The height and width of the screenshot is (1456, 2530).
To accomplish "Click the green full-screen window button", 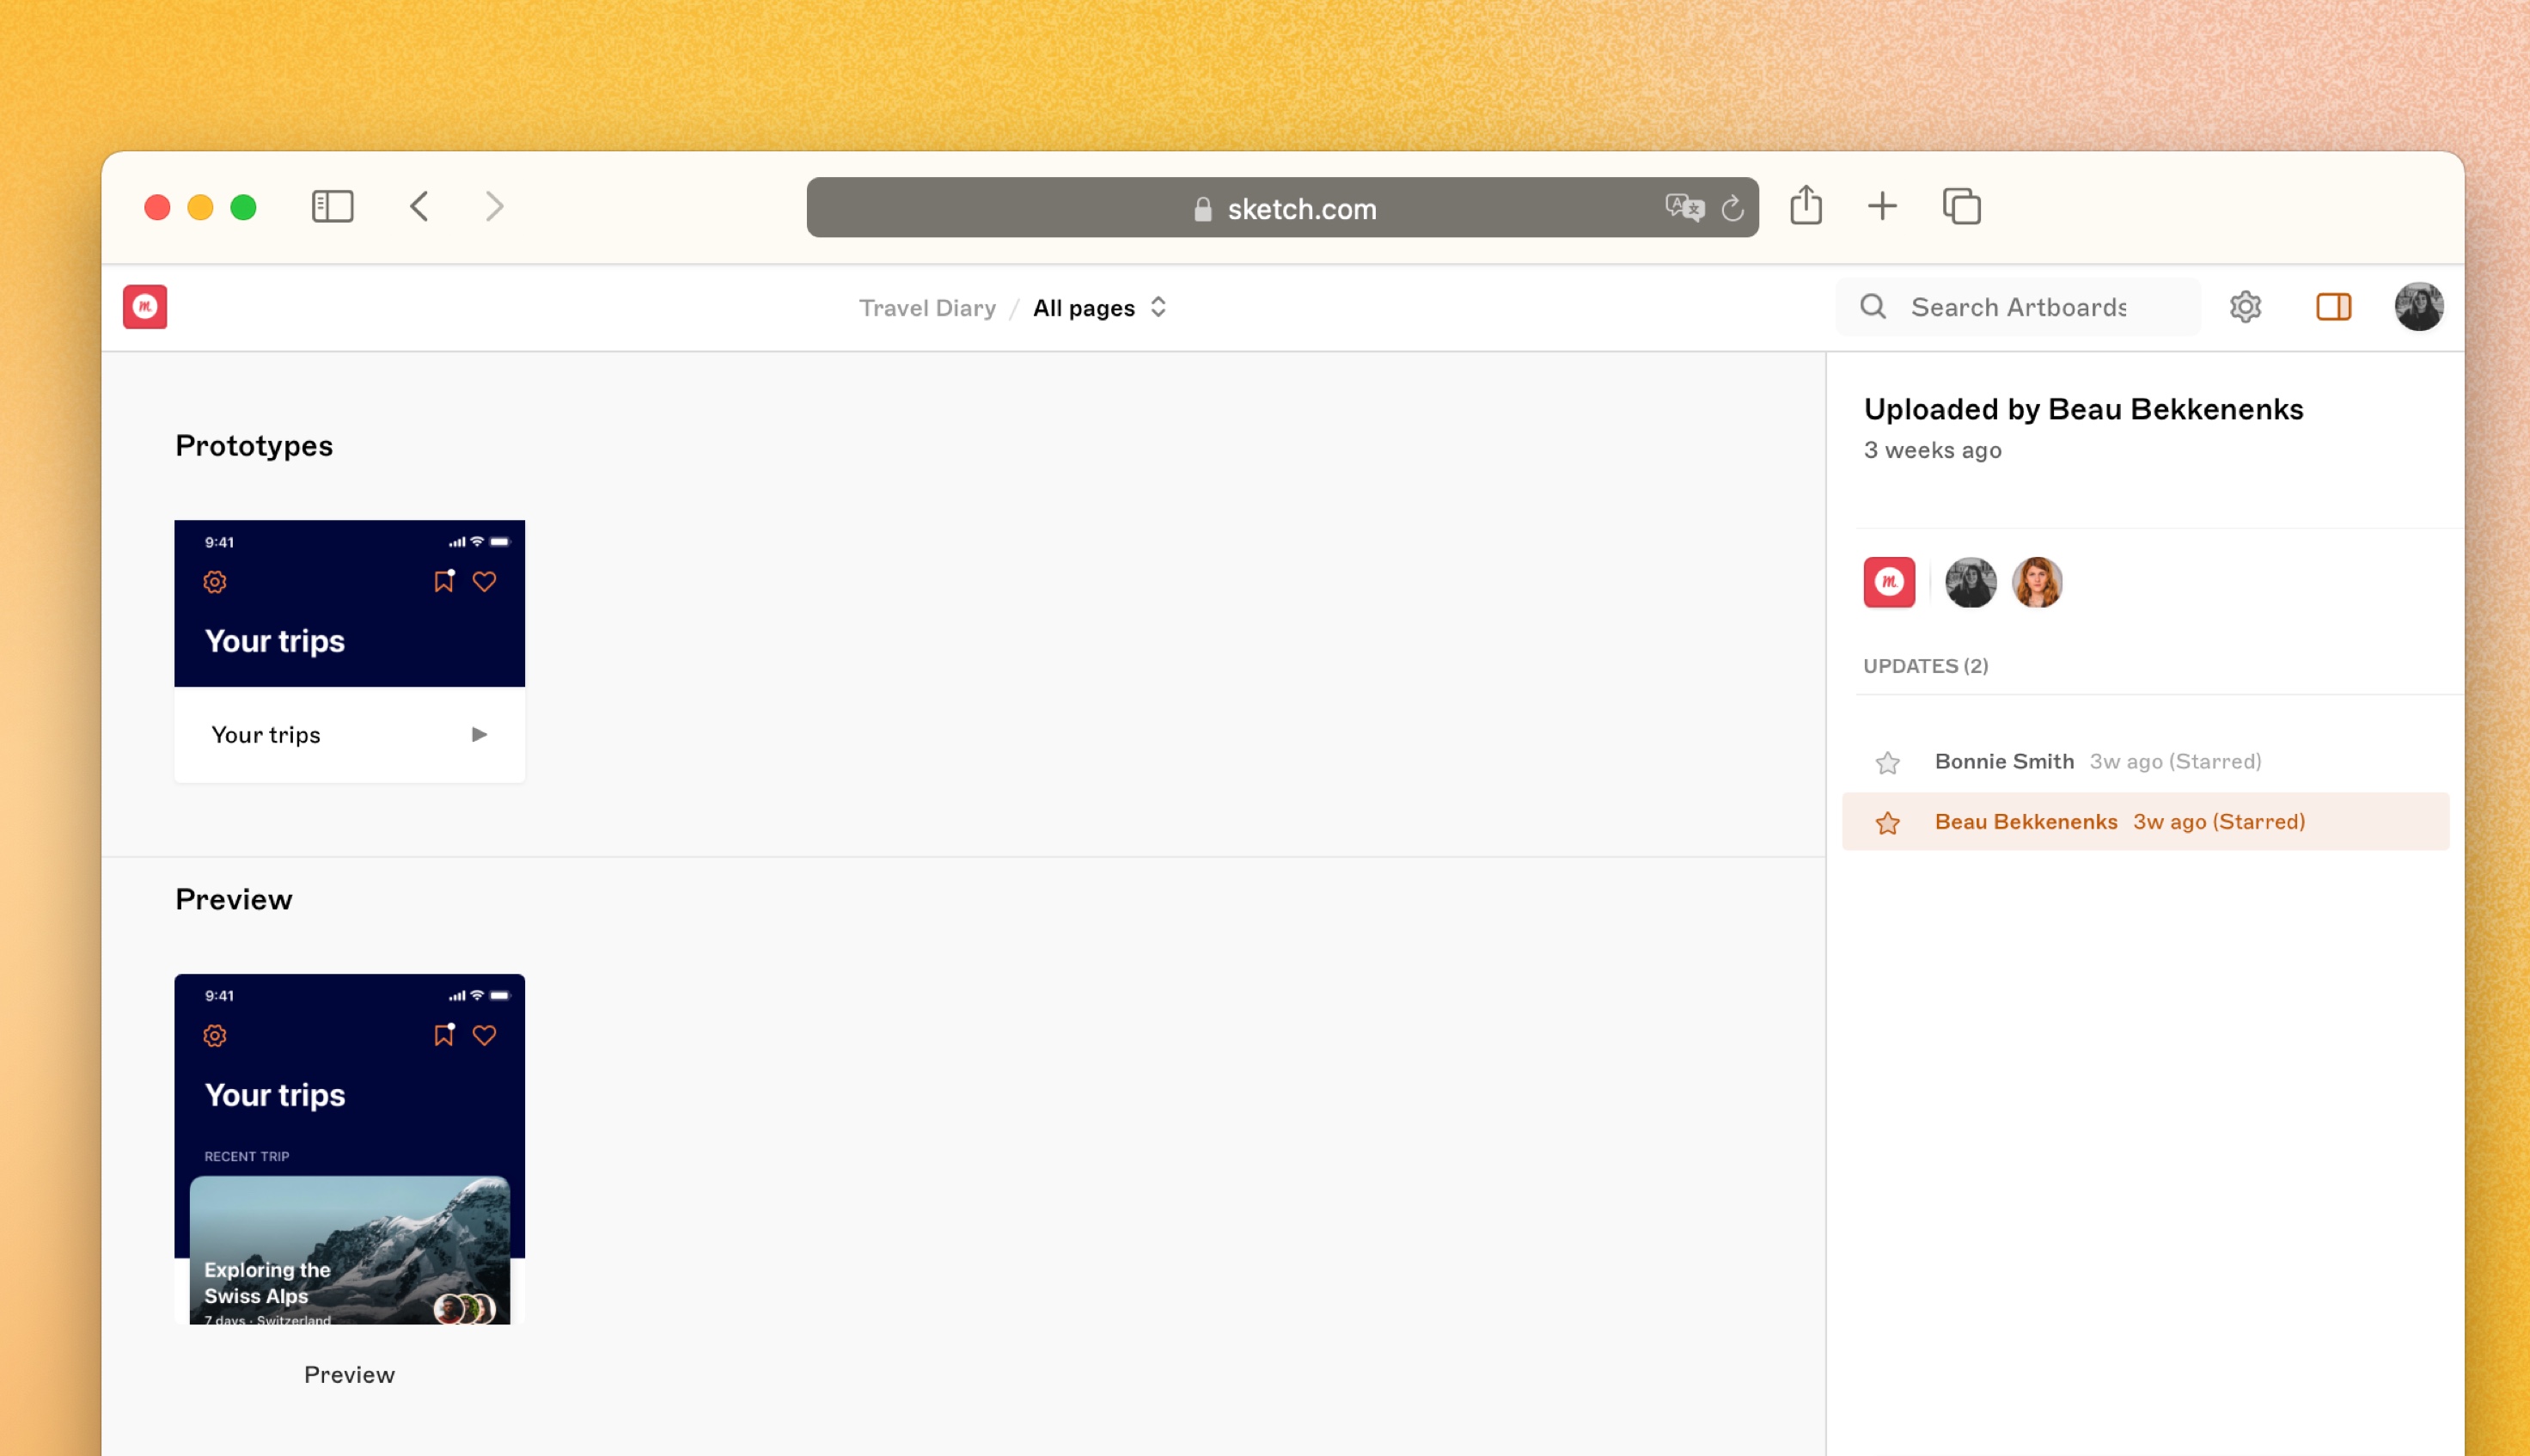I will pyautogui.click(x=244, y=207).
